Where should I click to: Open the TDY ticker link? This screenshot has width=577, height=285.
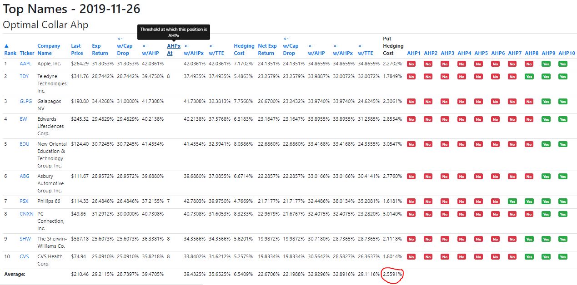(x=24, y=76)
